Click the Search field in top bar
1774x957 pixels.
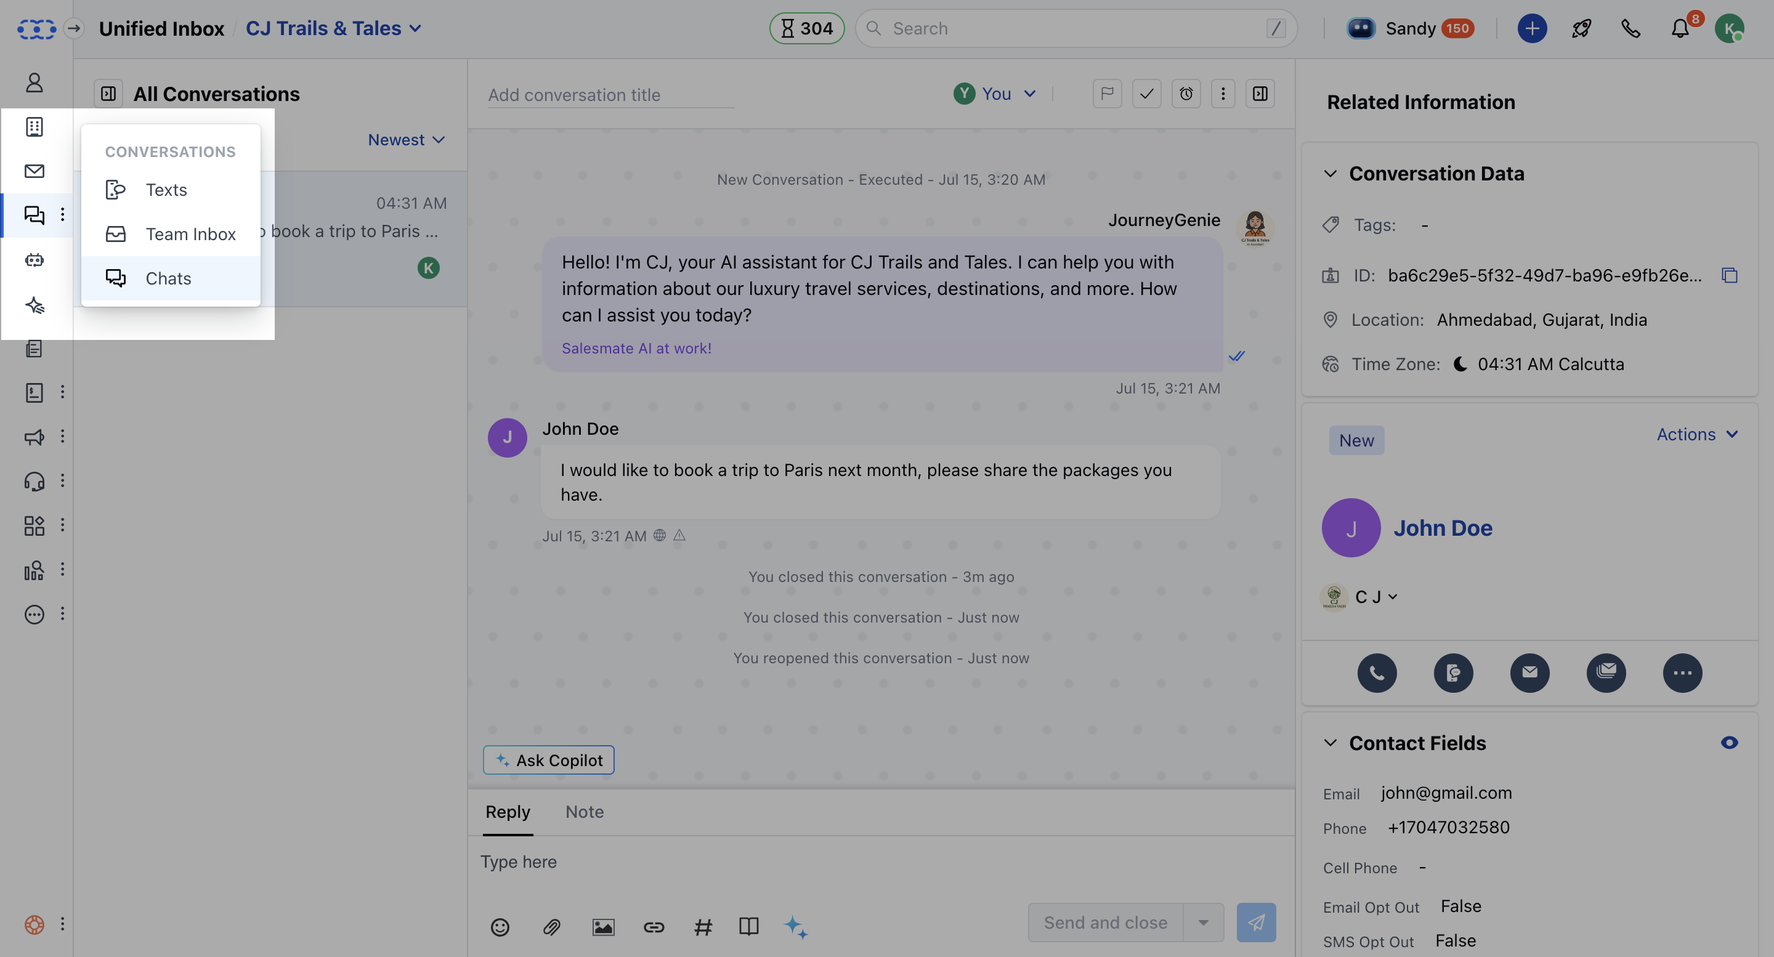click(1075, 28)
